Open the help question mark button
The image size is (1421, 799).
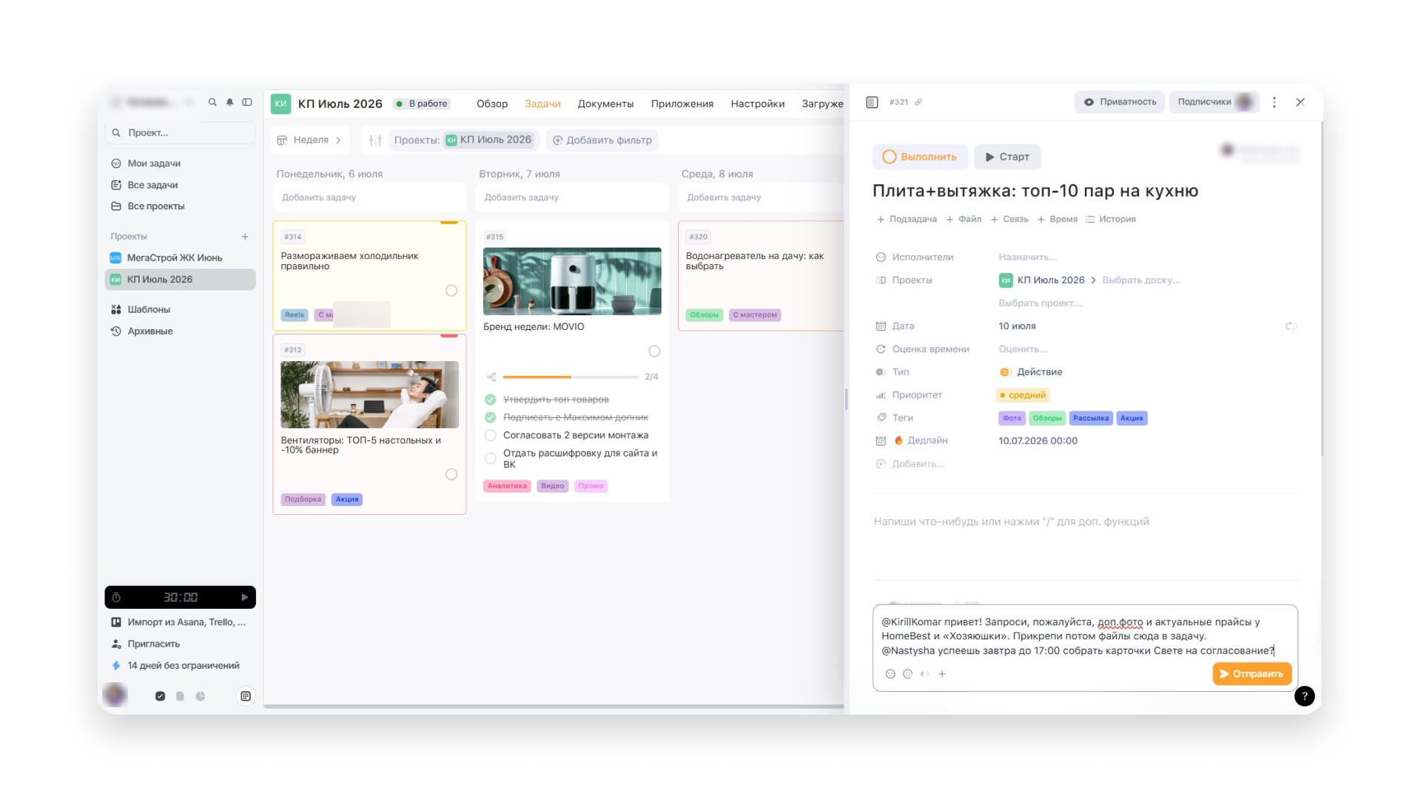[x=1304, y=696]
